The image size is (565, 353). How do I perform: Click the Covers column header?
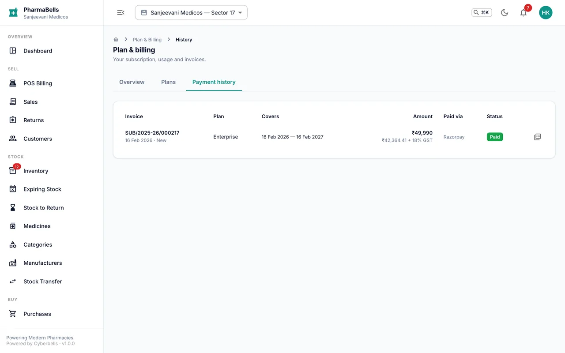point(270,116)
